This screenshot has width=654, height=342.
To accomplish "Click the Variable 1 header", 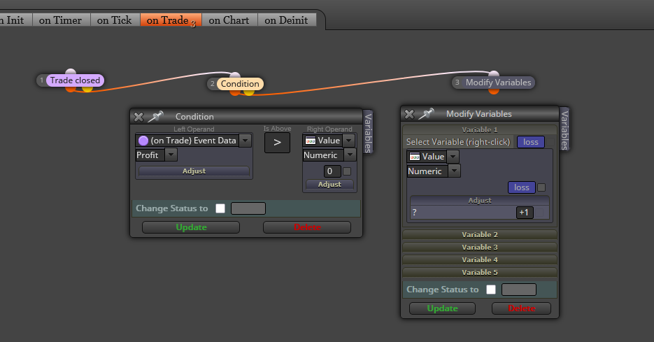I will pyautogui.click(x=480, y=129).
